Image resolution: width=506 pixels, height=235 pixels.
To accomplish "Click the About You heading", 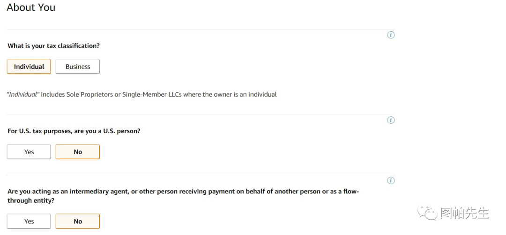I will pyautogui.click(x=31, y=7).
